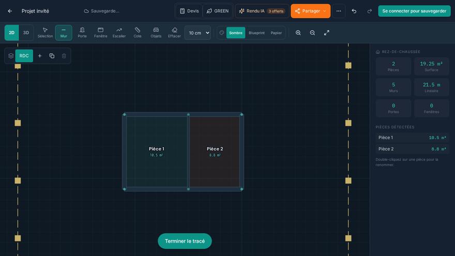Click the 19.25 m² Surface stat

tap(431, 67)
